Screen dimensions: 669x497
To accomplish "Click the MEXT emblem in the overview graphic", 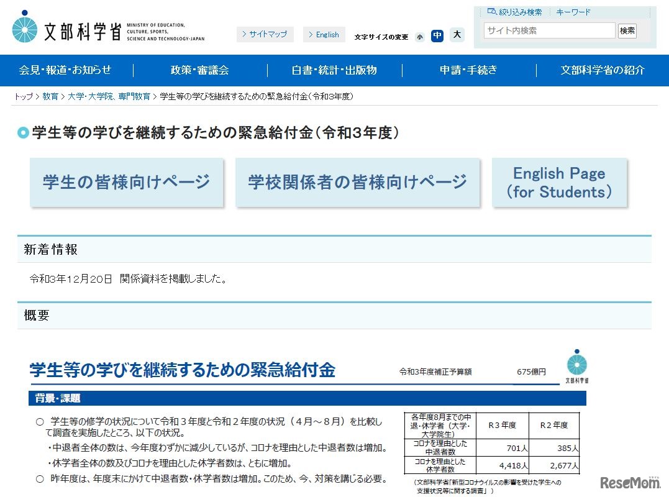I will click(576, 365).
